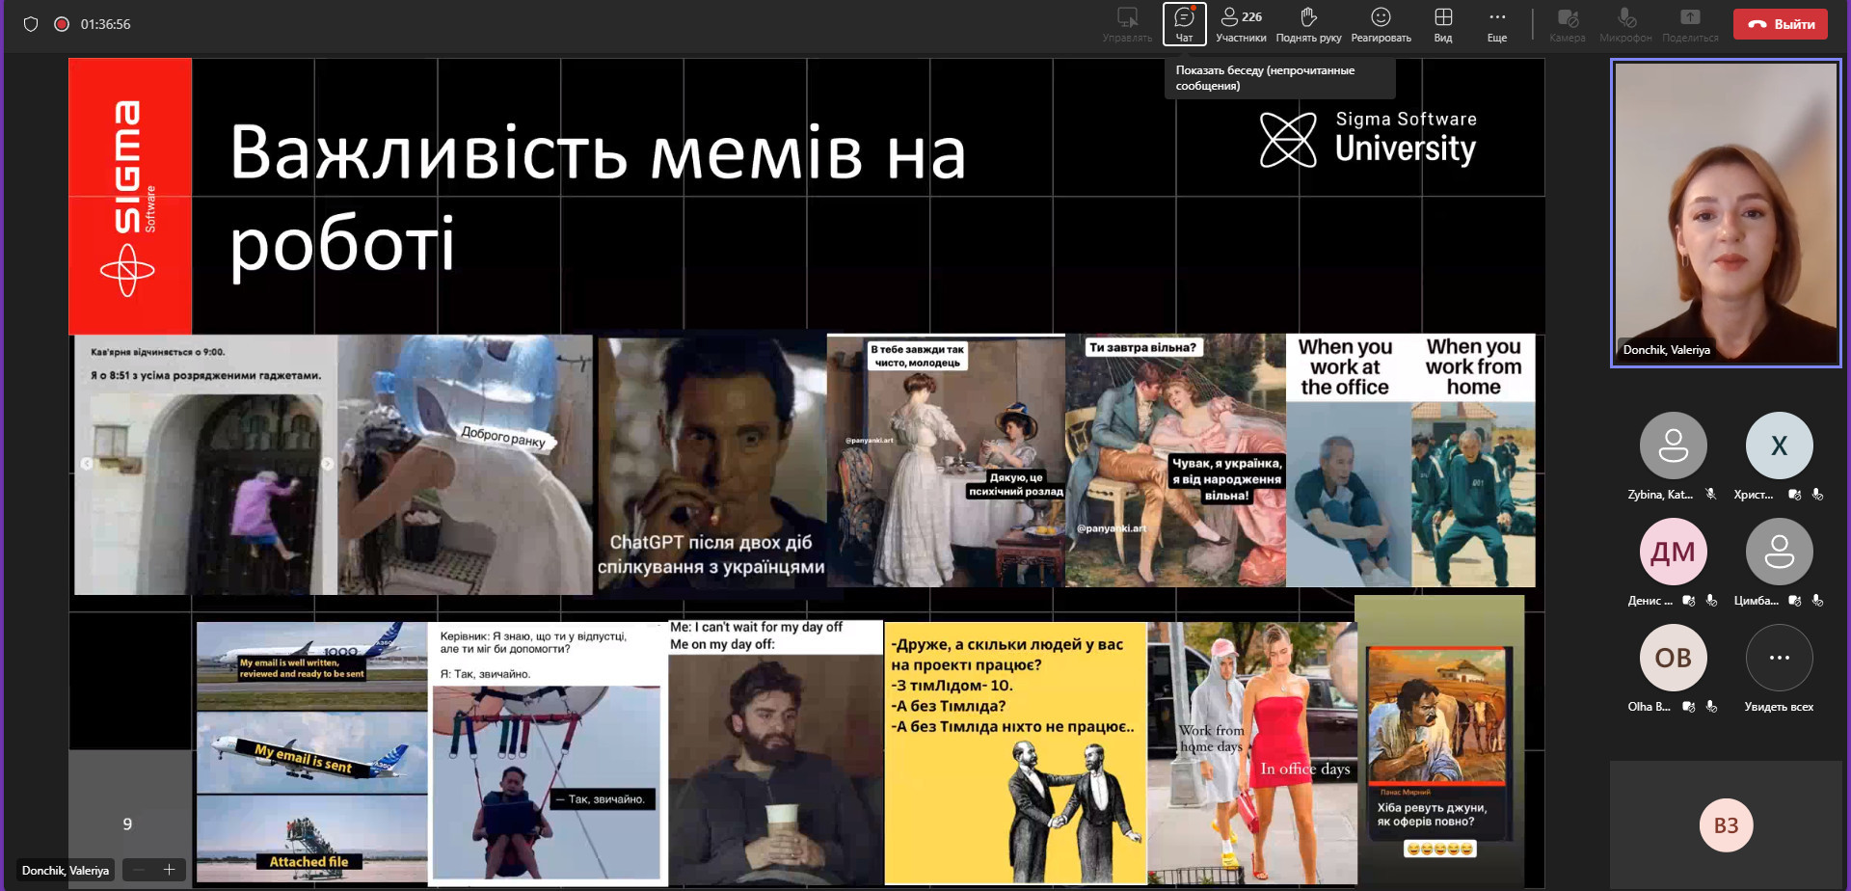Image resolution: width=1851 pixels, height=891 pixels.
Task: Click mic icon next to Денис
Action: tap(1711, 600)
